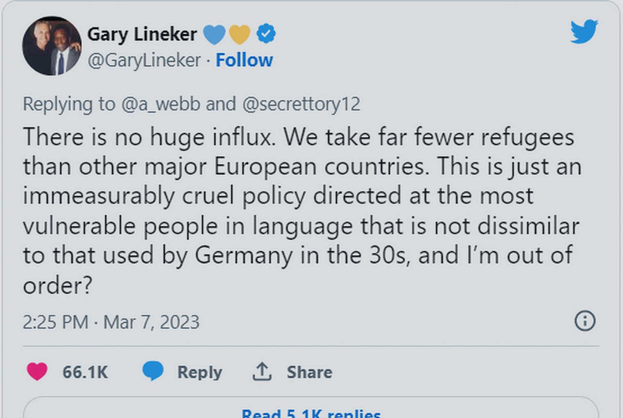Select the Reply label text

(x=200, y=372)
